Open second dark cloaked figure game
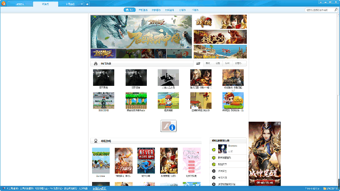 click(x=136, y=77)
